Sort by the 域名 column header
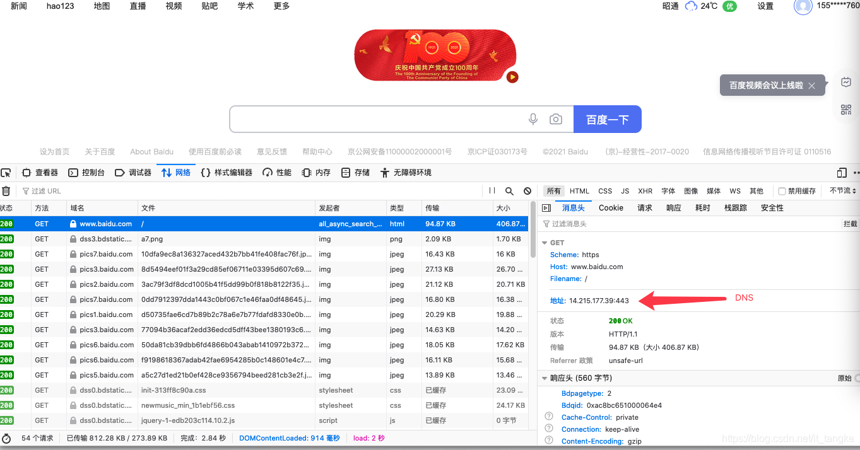Image resolution: width=860 pixels, height=450 pixels. click(x=102, y=208)
